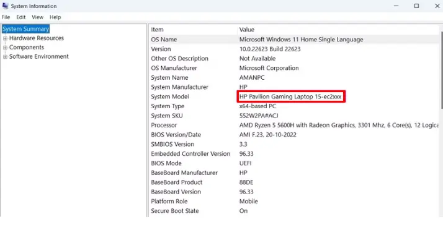Click the Mobile value
Viewport: 443px width, 243px height.
click(x=248, y=202)
